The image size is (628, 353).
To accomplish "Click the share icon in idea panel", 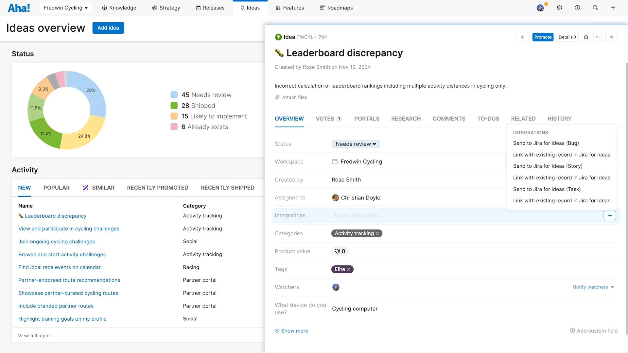I will [x=586, y=37].
